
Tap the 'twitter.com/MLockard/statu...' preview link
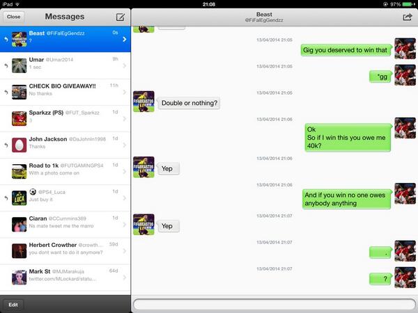pyautogui.click(x=63, y=279)
